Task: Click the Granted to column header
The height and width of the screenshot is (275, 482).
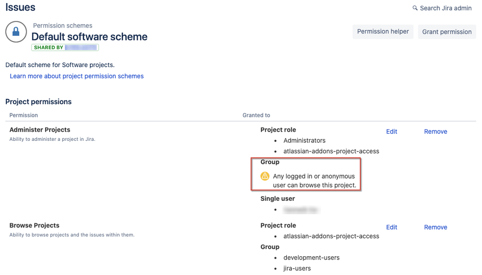Action: (x=256, y=115)
